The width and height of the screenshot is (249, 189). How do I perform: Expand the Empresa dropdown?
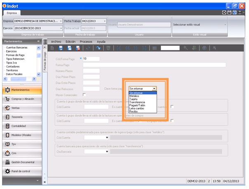tap(61, 21)
